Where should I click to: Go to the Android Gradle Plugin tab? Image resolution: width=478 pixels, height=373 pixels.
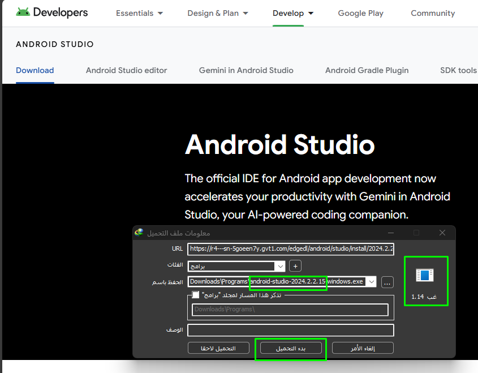click(367, 70)
